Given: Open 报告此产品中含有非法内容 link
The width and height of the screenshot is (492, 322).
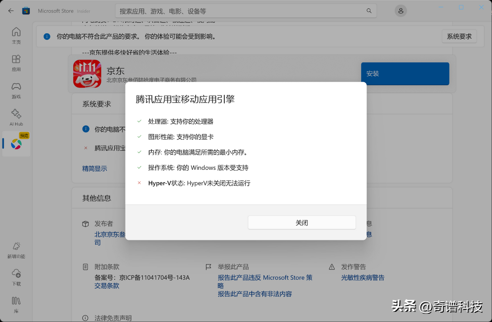Looking at the screenshot, I should tap(255, 294).
